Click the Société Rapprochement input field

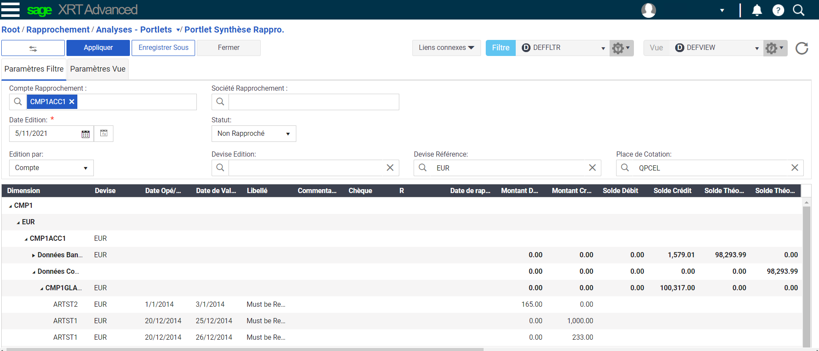(313, 102)
